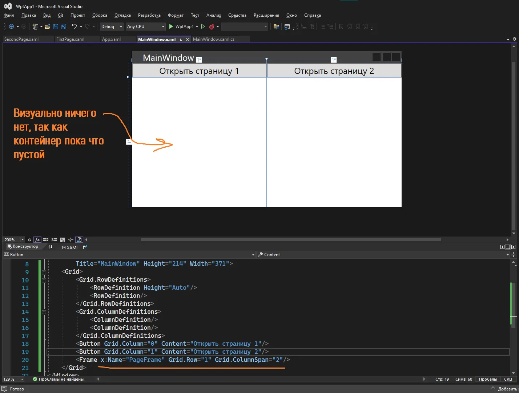Select the 'Открыть страницу 1' button in designer

pos(199,71)
